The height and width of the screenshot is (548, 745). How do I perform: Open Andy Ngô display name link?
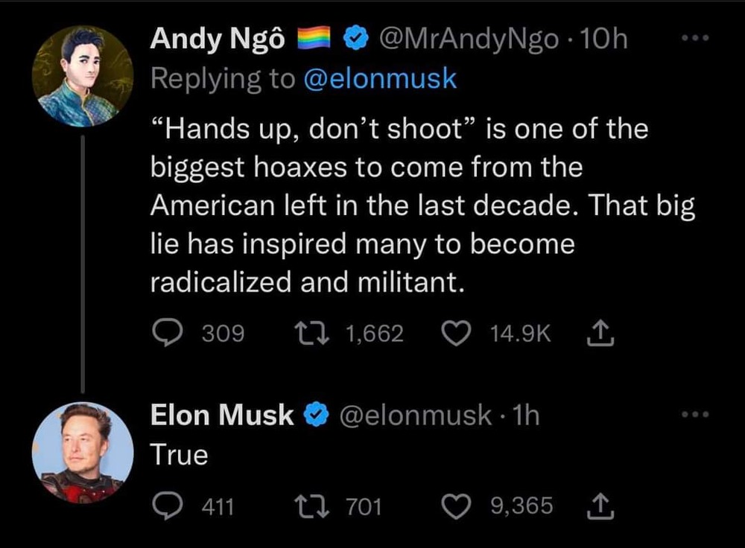click(x=218, y=39)
